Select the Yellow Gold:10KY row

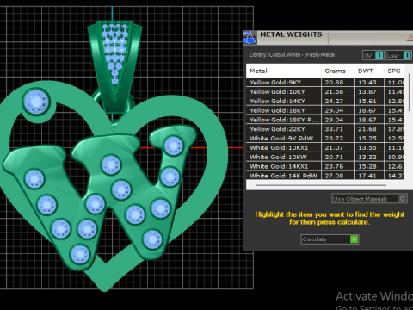click(325, 92)
